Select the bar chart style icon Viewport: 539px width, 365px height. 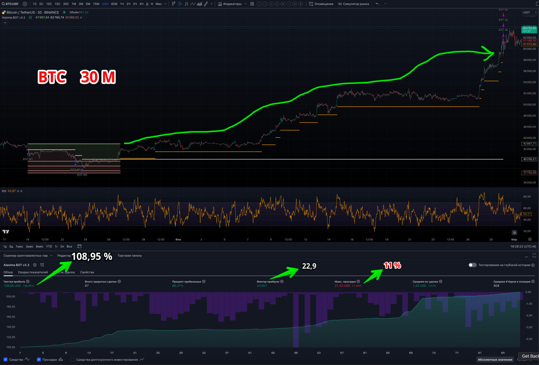174,4
